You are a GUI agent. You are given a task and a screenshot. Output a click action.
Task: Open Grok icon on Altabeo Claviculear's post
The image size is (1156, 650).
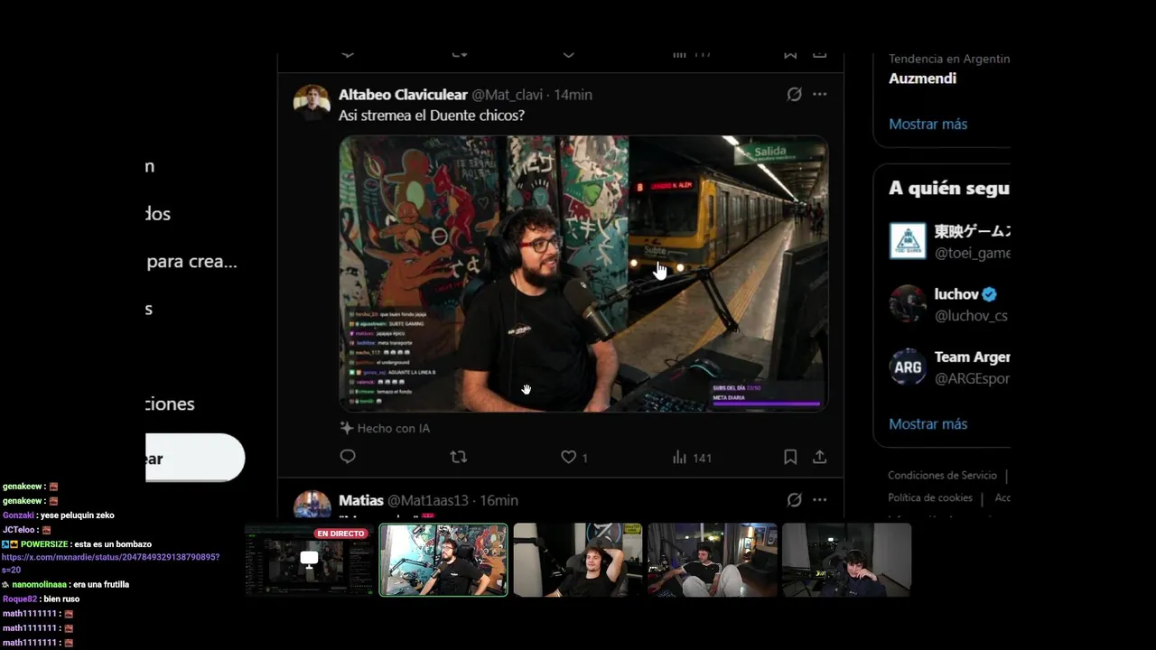point(794,95)
